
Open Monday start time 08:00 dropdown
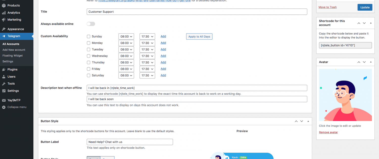point(126,43)
